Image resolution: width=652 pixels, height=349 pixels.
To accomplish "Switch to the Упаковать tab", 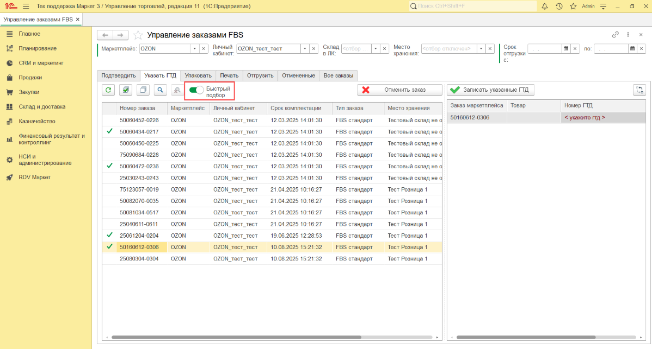I will point(198,75).
